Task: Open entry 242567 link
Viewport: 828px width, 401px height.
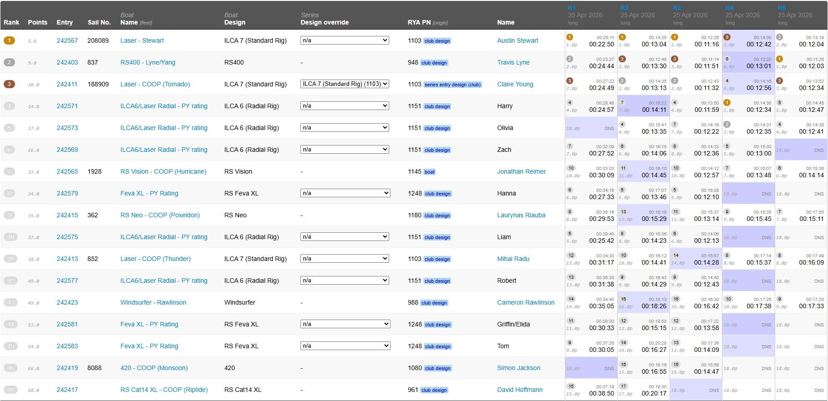Action: (x=67, y=40)
